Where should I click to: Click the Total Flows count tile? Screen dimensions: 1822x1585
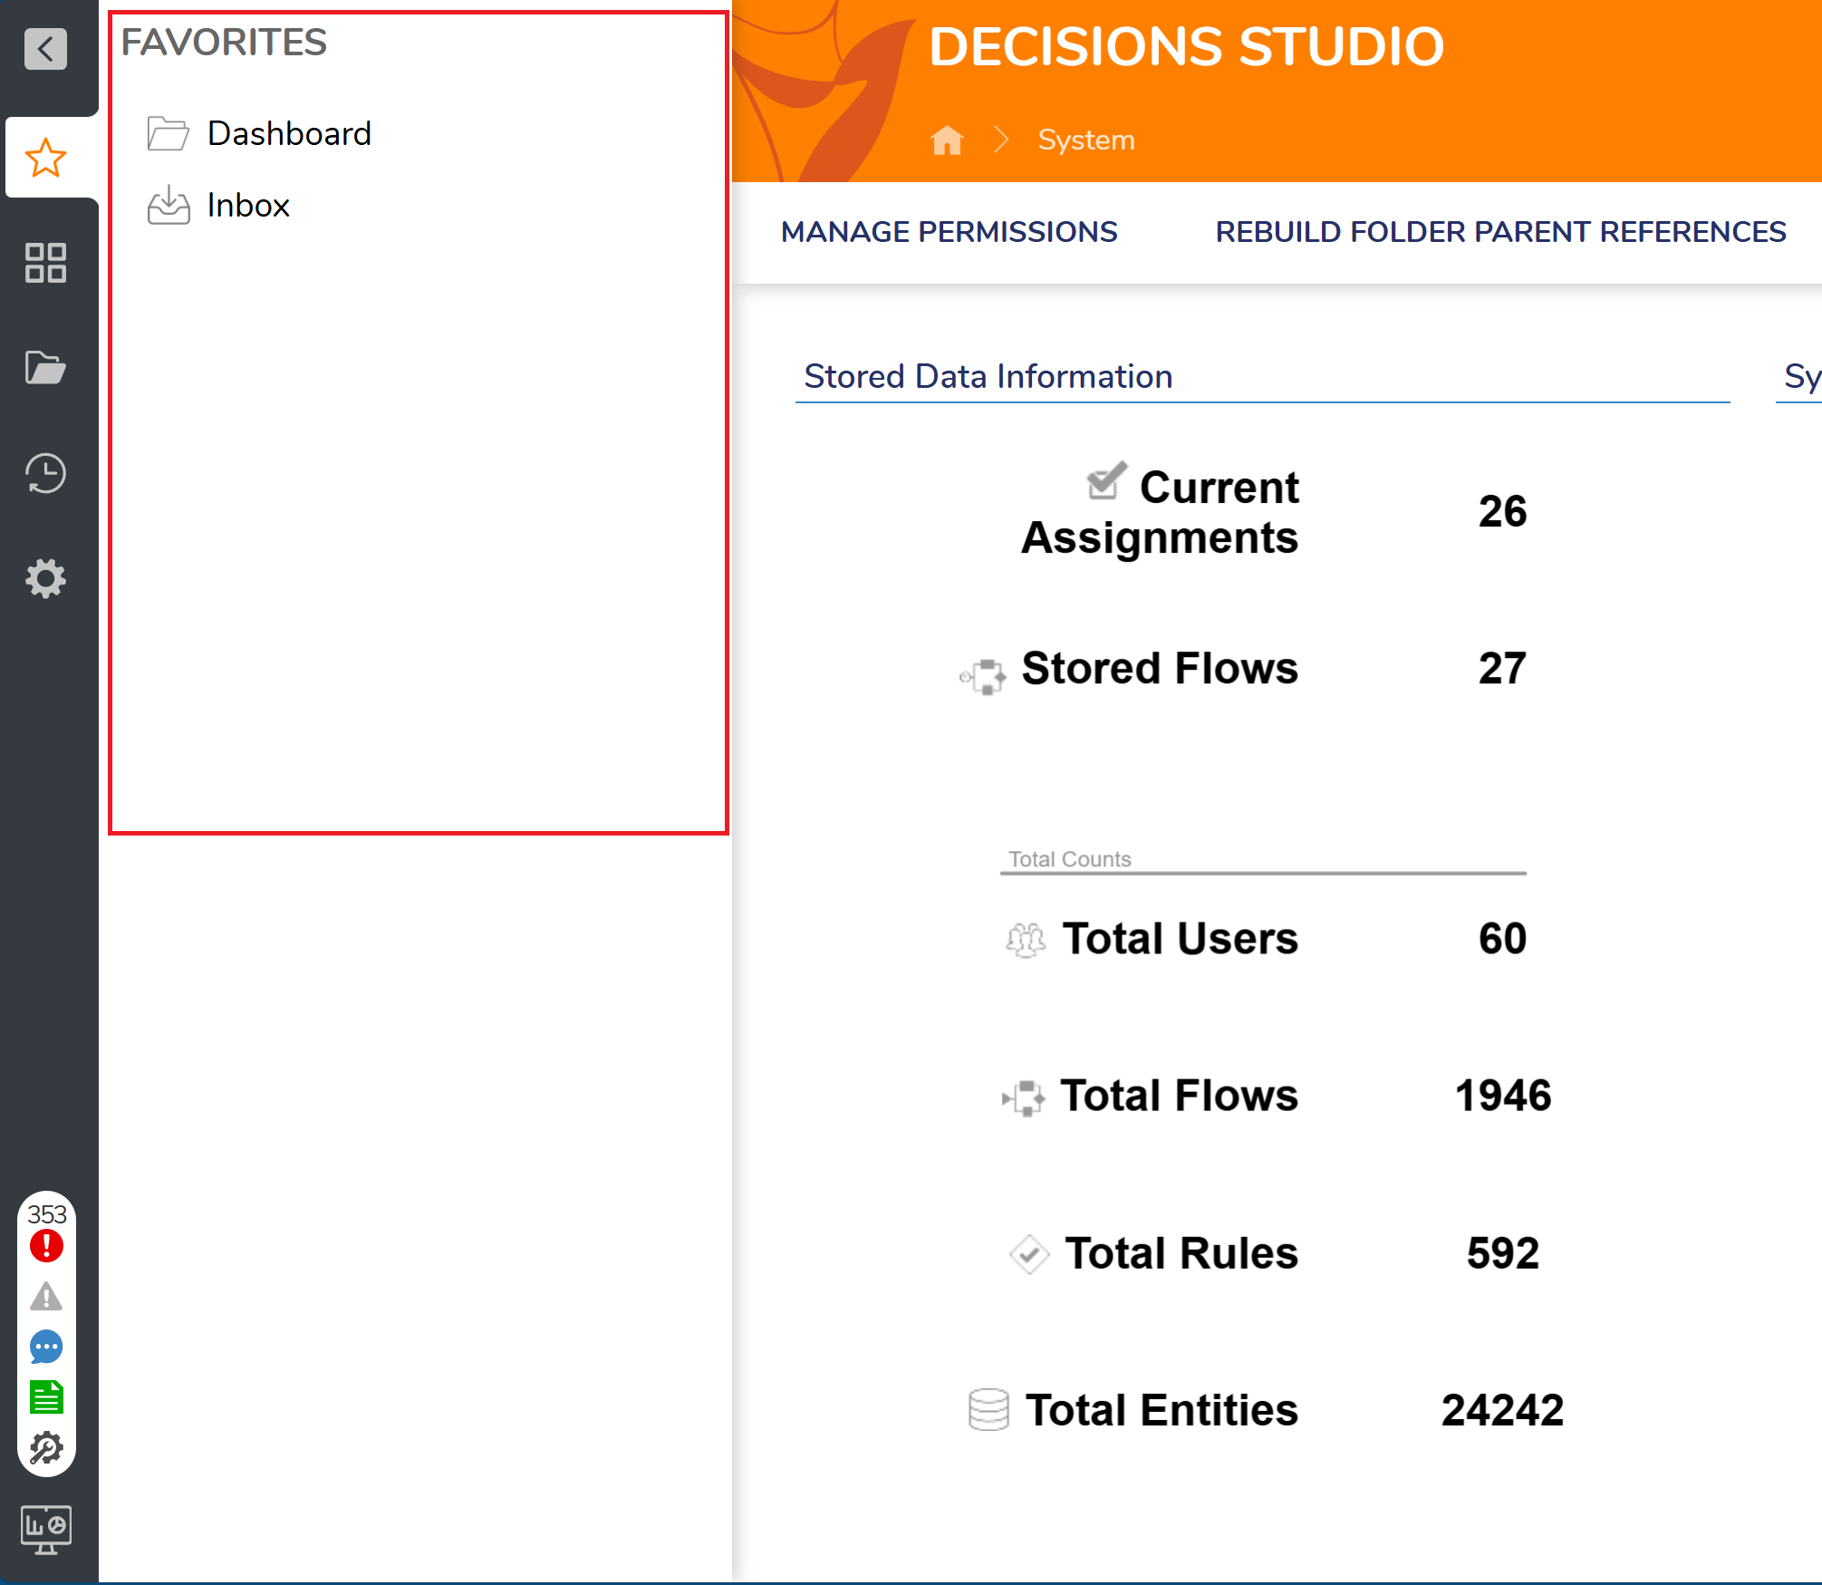click(x=1276, y=1096)
